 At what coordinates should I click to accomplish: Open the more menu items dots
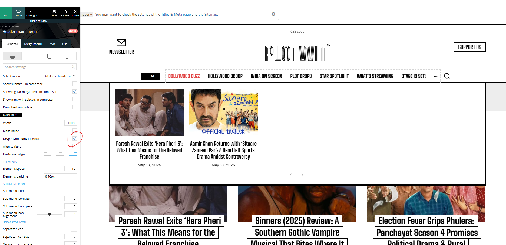[x=436, y=76]
